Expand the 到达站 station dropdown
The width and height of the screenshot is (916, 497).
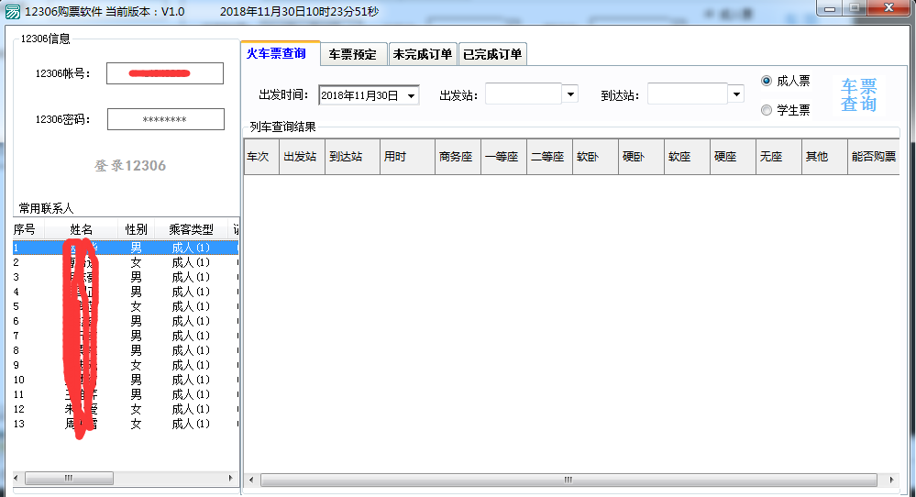pos(736,94)
